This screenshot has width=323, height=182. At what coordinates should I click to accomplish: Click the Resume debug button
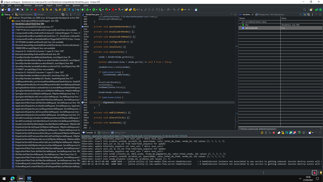click(28, 10)
